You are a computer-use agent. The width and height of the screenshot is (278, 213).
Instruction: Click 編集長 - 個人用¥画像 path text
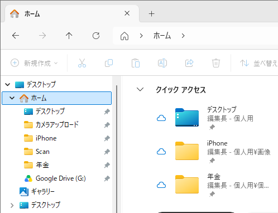click(x=239, y=152)
